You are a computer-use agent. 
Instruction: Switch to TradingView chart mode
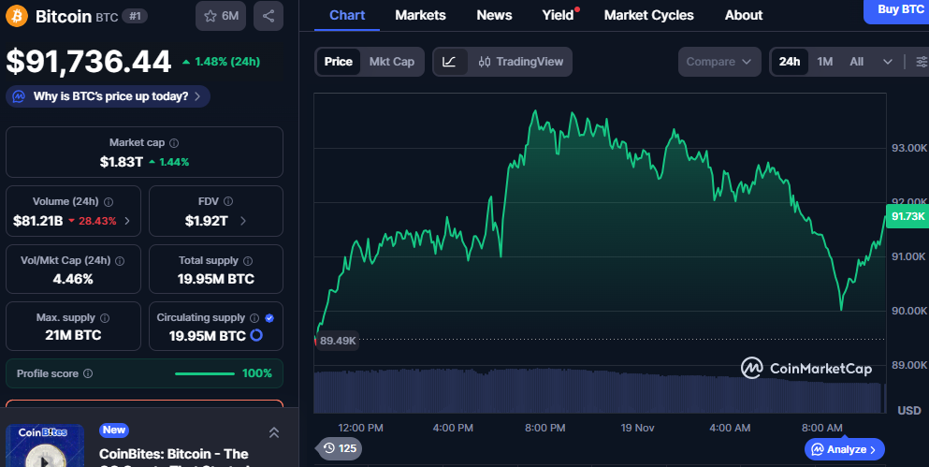(x=520, y=62)
